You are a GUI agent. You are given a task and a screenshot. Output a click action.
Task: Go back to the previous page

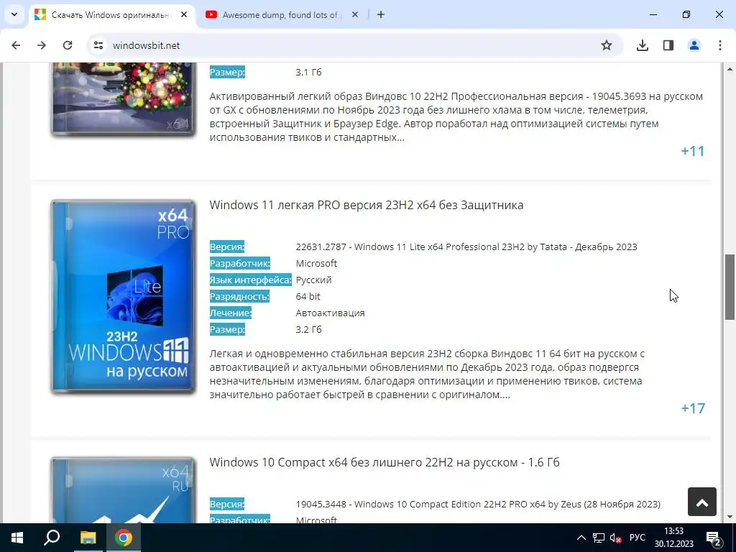pos(16,45)
